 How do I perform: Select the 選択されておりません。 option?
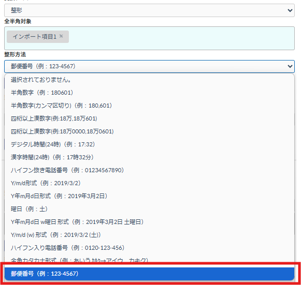click(x=149, y=80)
